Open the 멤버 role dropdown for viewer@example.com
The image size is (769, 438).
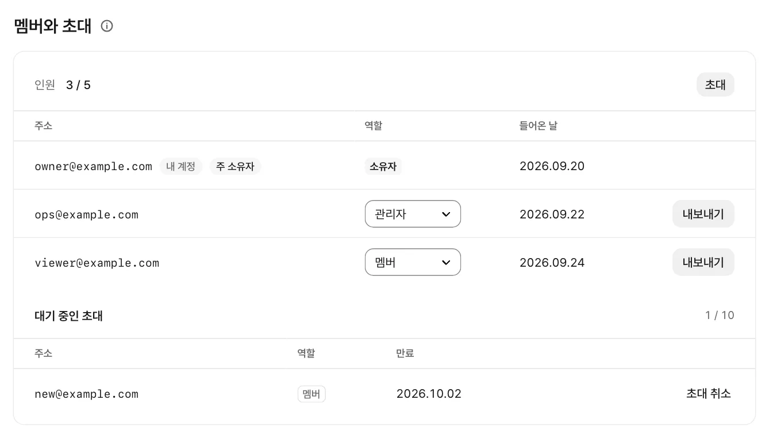pyautogui.click(x=413, y=262)
